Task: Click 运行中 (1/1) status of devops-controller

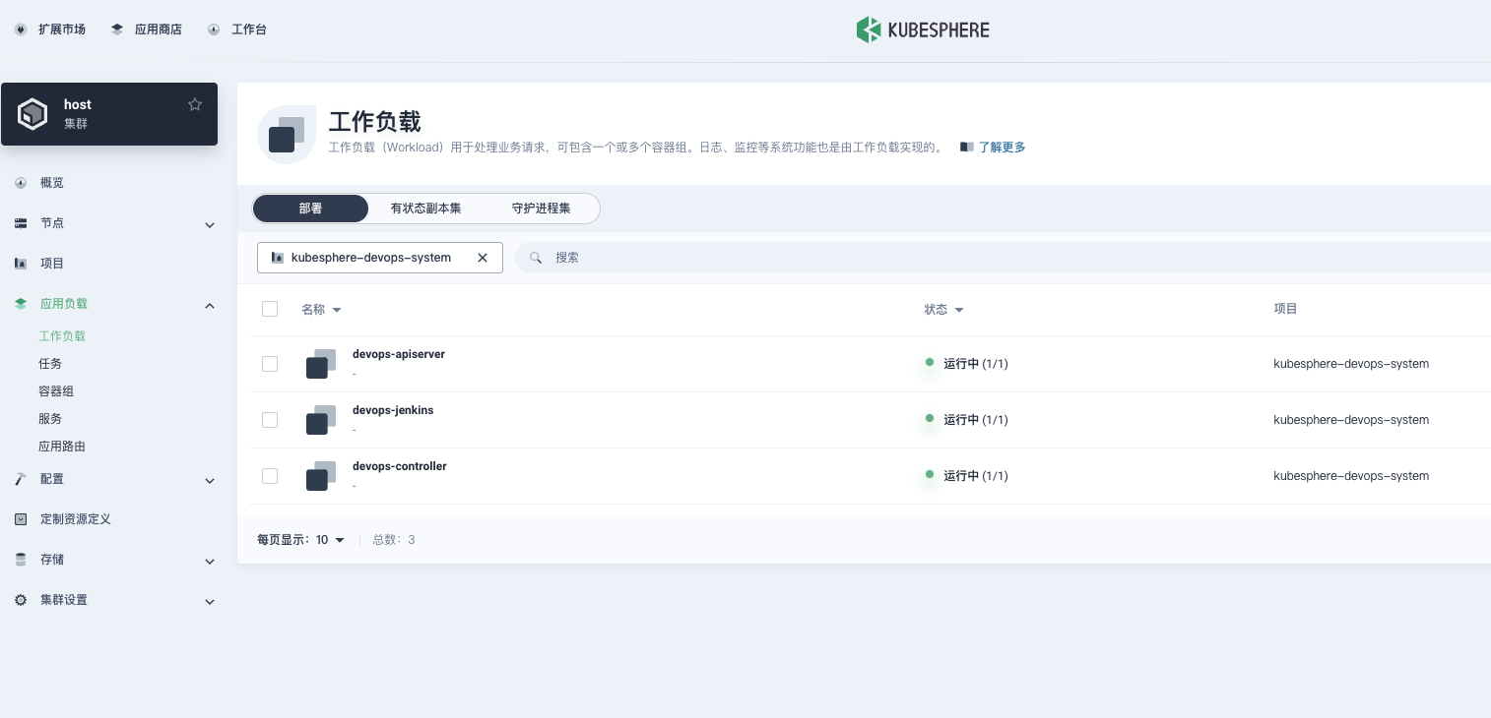Action: tap(975, 476)
